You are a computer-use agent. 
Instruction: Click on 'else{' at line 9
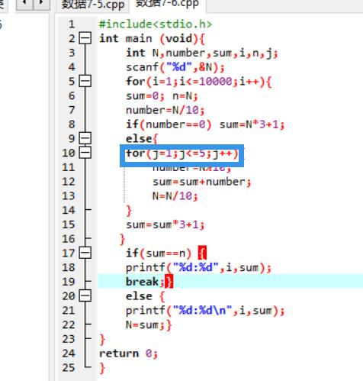point(142,139)
